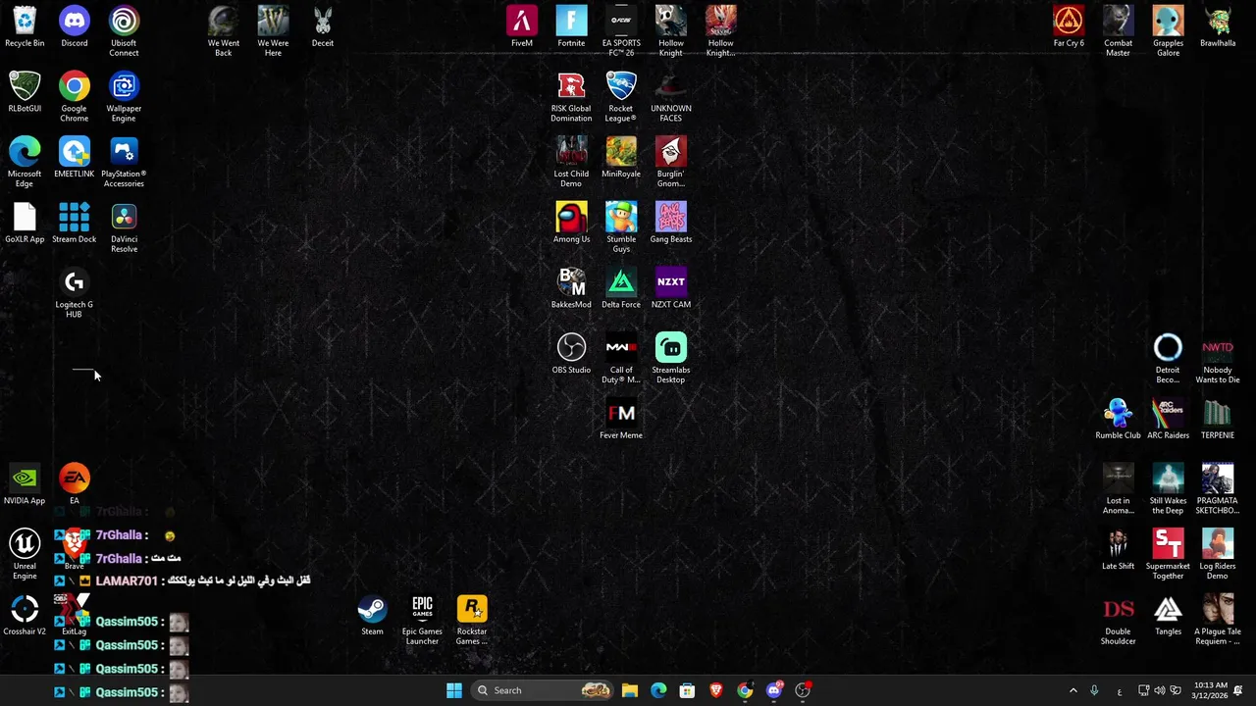Launch Rocket League desktop shortcut
This screenshot has width=1256, height=706.
[621, 96]
